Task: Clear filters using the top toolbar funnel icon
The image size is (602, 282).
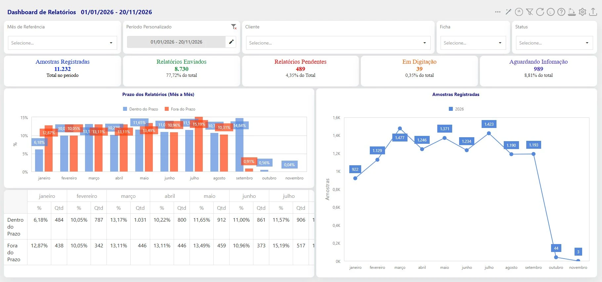Action: [x=530, y=12]
